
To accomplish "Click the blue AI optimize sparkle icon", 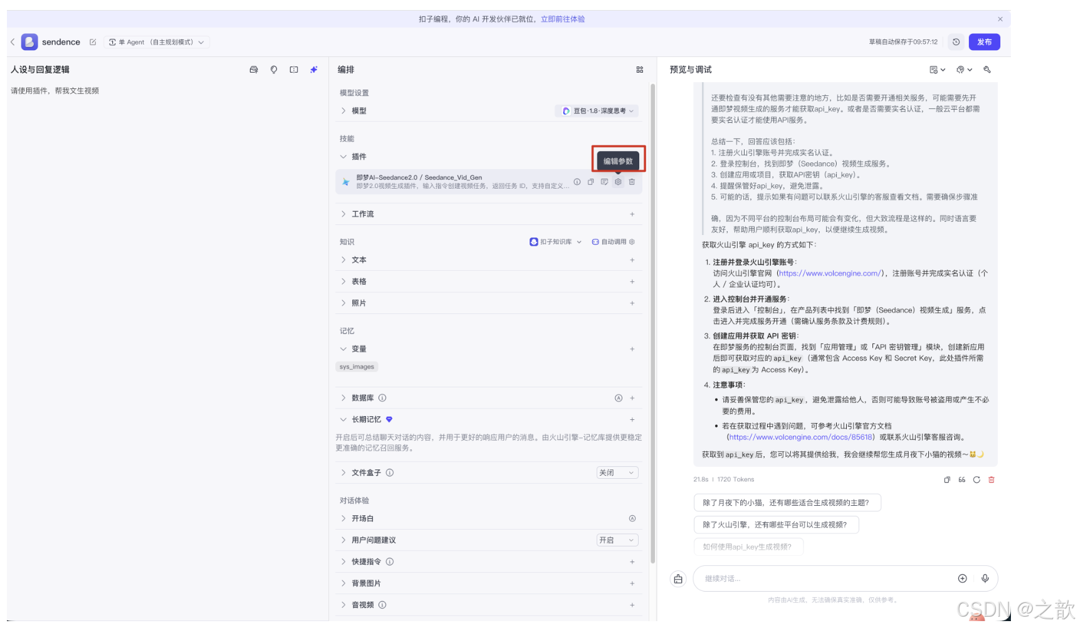I will [x=314, y=70].
